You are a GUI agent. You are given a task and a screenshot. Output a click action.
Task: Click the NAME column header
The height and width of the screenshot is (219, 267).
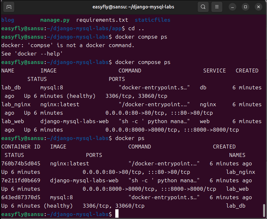click(x=8, y=71)
